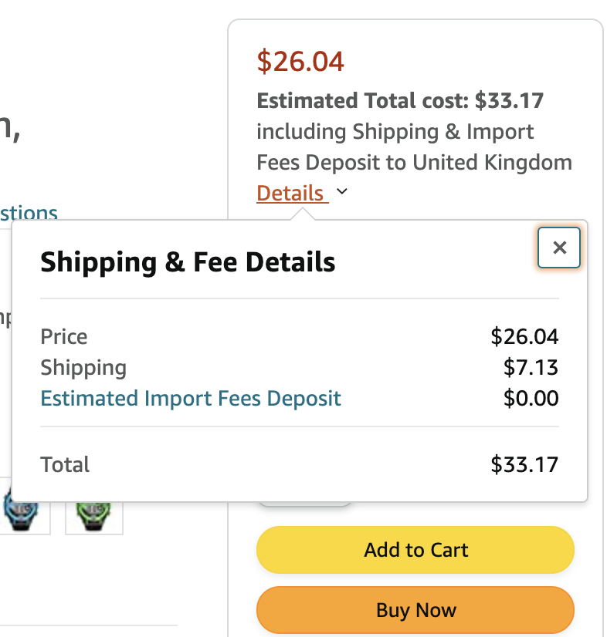Image resolution: width=607 pixels, height=637 pixels.
Task: Click the Shipping & Fee Details heading
Action: (x=188, y=262)
